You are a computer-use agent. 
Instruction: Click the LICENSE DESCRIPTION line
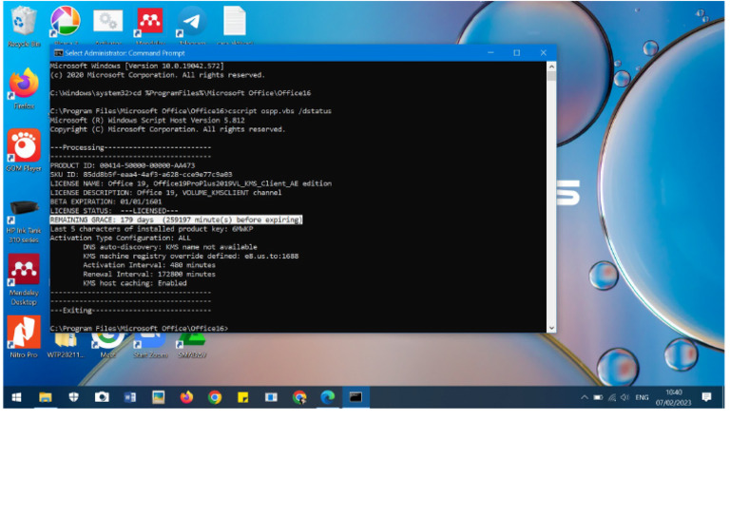[165, 193]
